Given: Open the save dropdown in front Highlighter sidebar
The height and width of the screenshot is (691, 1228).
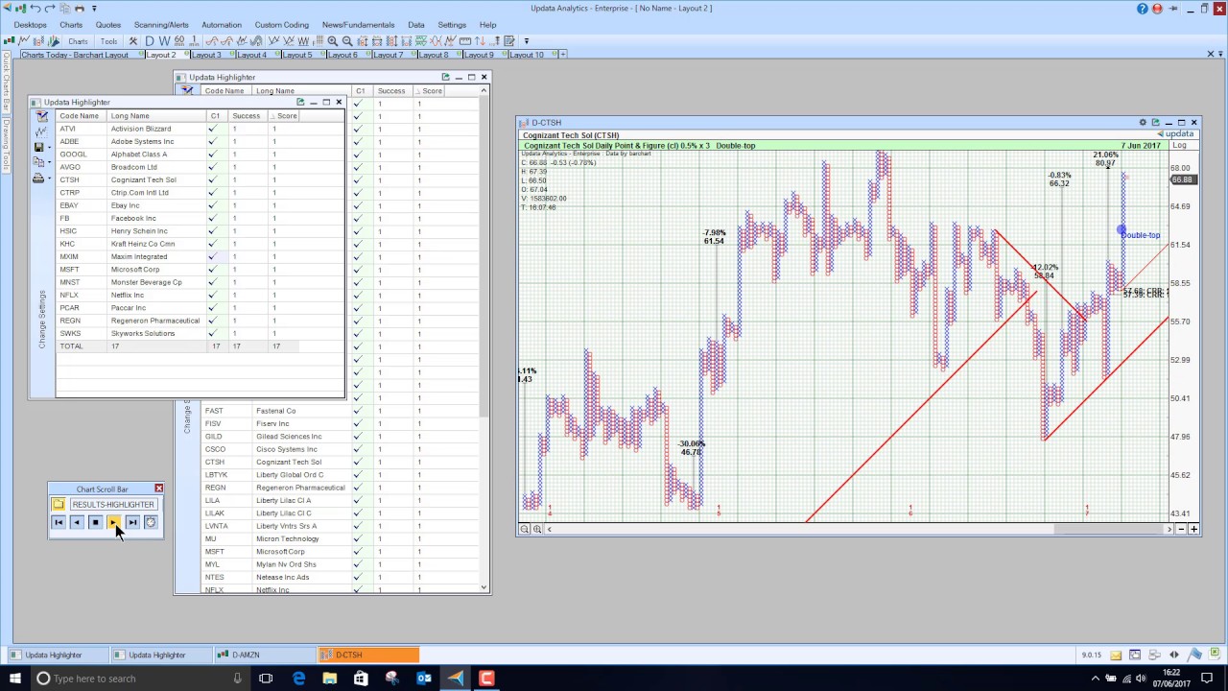Looking at the screenshot, I should (x=49, y=147).
